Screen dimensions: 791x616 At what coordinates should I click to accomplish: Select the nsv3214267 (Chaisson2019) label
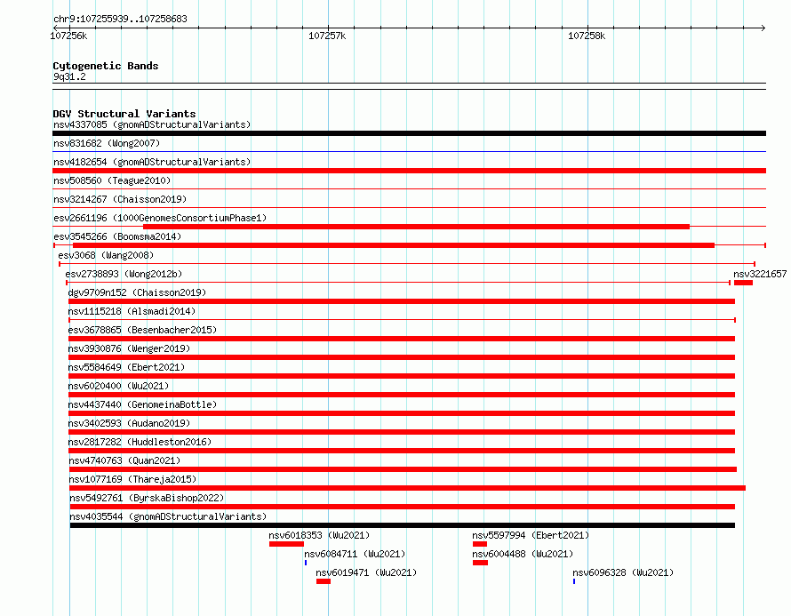[x=120, y=199]
